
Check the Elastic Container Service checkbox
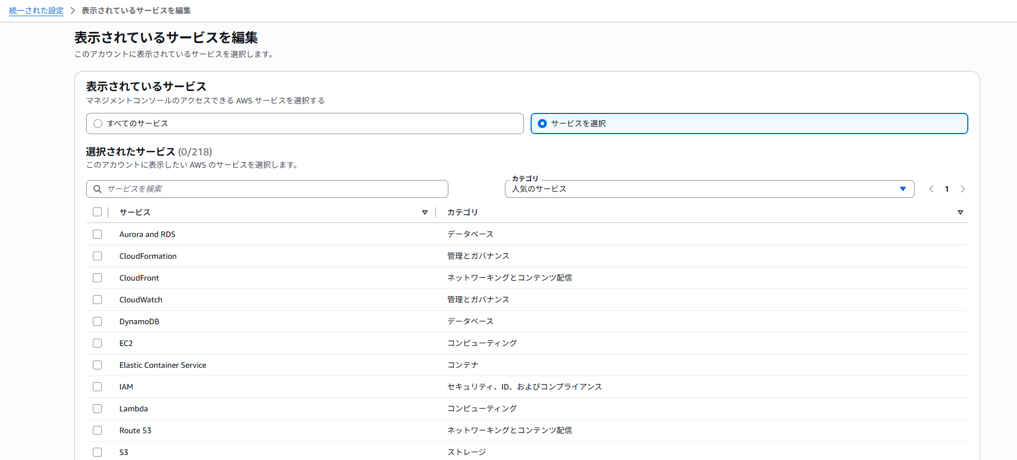pyautogui.click(x=97, y=365)
